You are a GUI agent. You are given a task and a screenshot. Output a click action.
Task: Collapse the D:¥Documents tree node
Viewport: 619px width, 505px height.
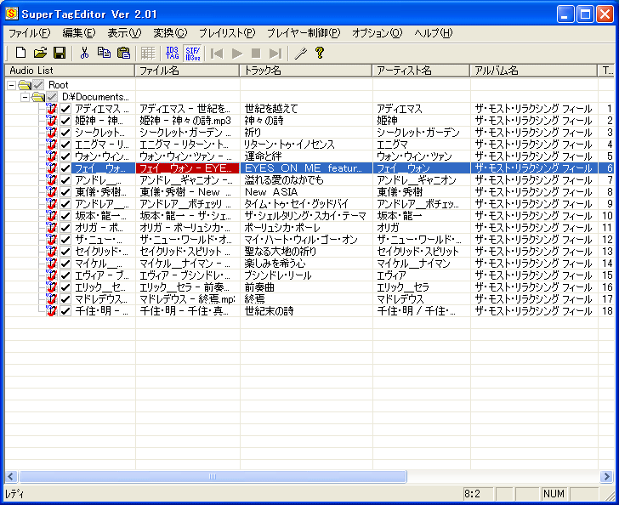pyautogui.click(x=25, y=97)
